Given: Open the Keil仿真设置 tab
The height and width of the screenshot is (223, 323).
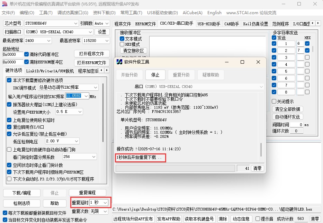Looking at the screenshot, I should (255, 24).
